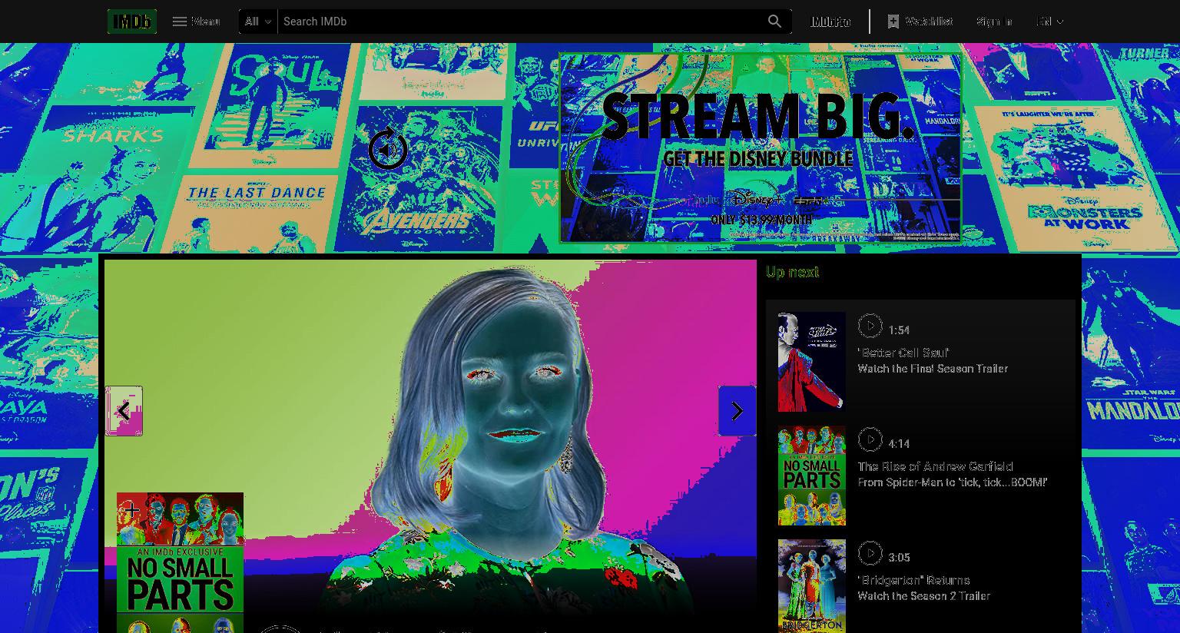
Task: Click 'Watch the Final Season Trailer' text
Action: pos(933,369)
